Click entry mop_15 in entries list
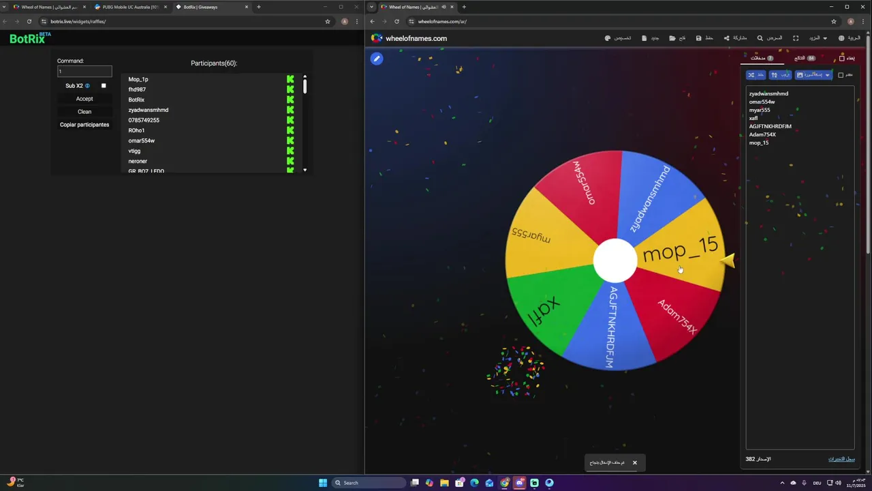872x491 pixels. (758, 143)
